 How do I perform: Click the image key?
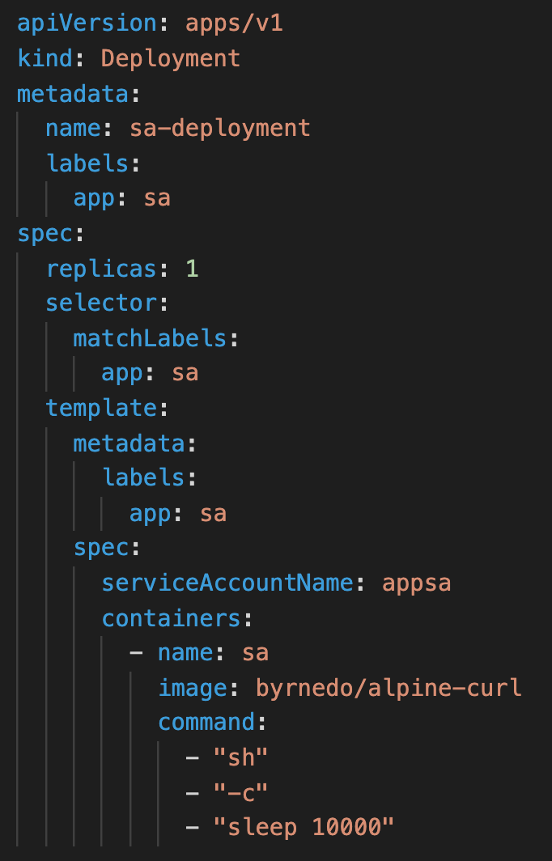(x=193, y=688)
